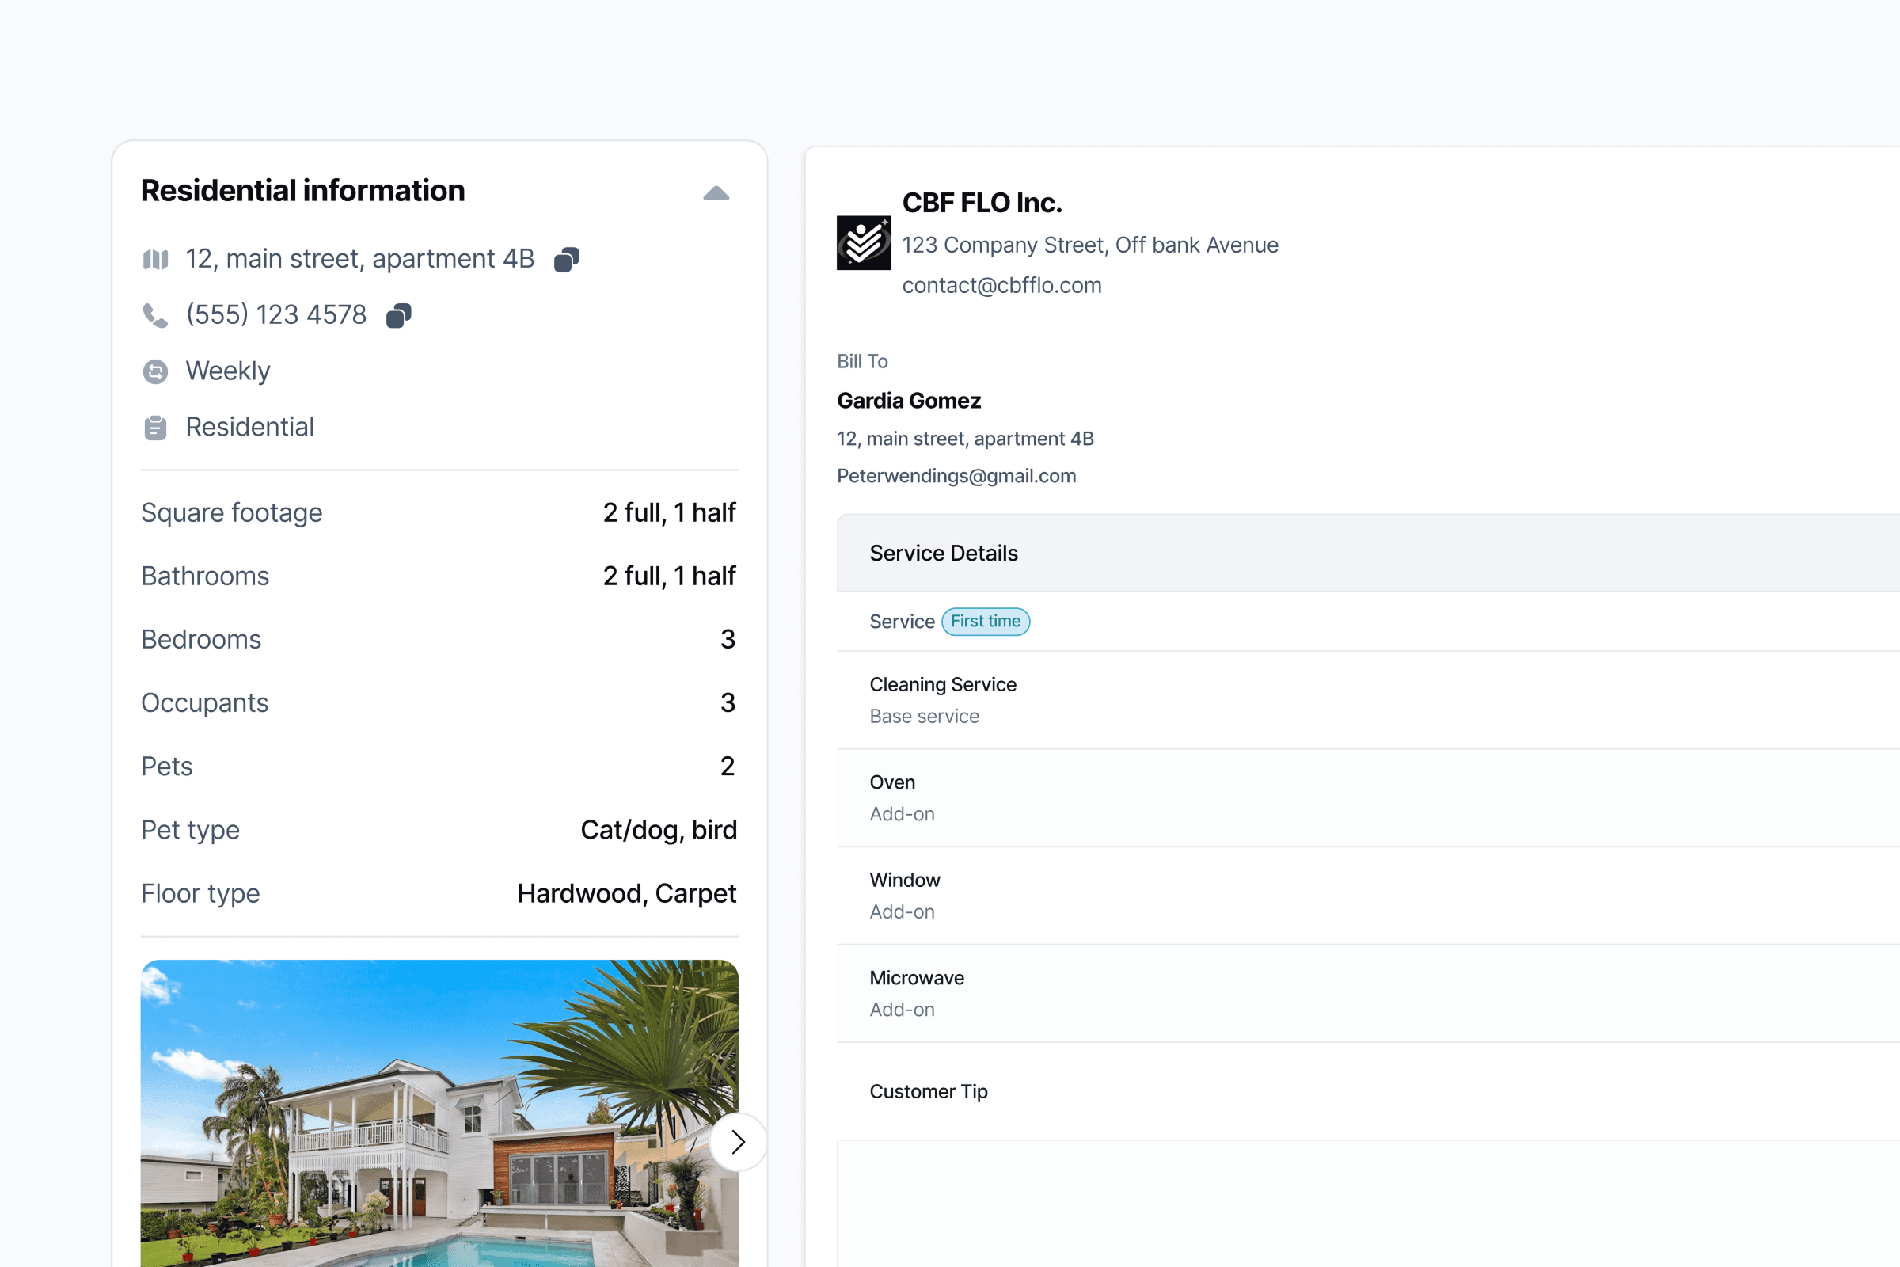This screenshot has width=1900, height=1267.
Task: Collapse the Residential information panel
Action: (716, 193)
